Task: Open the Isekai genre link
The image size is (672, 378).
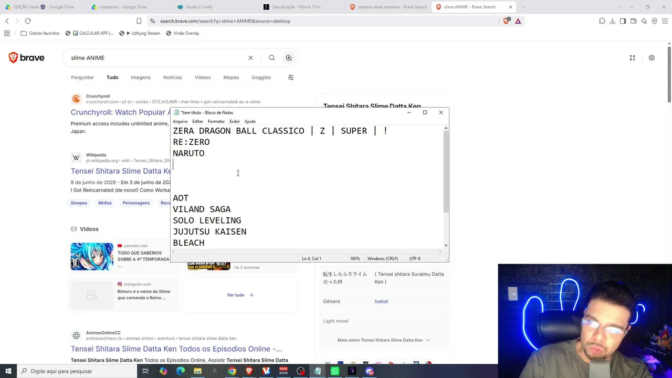Action: (x=381, y=301)
